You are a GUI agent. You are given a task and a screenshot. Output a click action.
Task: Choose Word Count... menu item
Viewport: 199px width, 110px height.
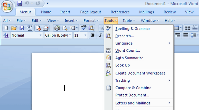pos(139,51)
